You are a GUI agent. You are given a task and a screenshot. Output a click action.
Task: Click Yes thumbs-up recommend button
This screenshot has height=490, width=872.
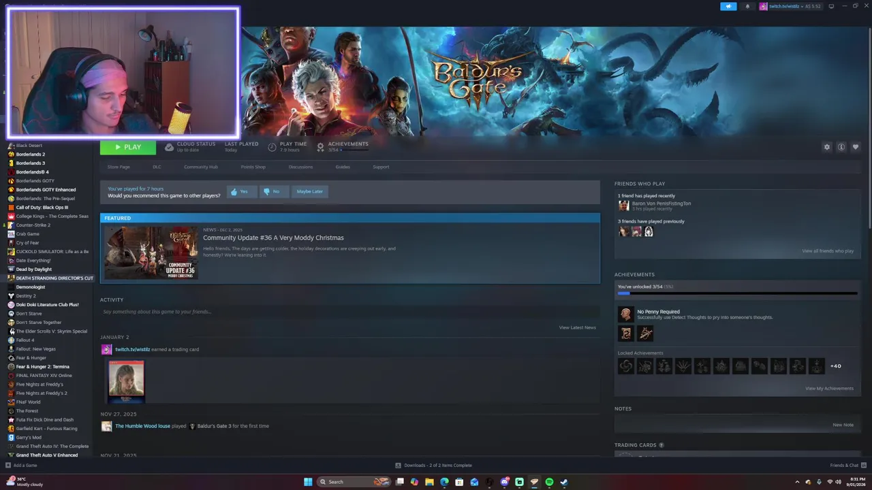tap(242, 191)
